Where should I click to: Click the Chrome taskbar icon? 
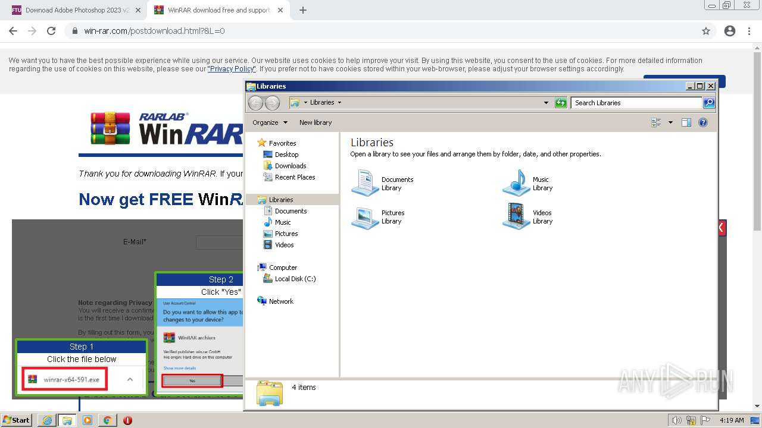click(108, 420)
